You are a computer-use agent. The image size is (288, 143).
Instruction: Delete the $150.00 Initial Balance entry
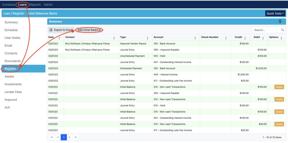tap(279, 87)
